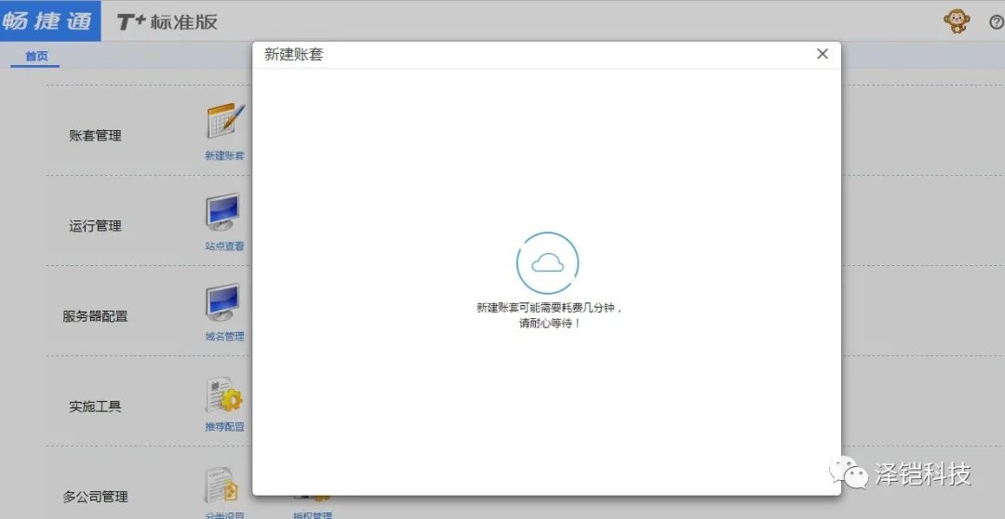1005x519 pixels.
Task: Click the 推荐配置 text link
Action: click(224, 427)
